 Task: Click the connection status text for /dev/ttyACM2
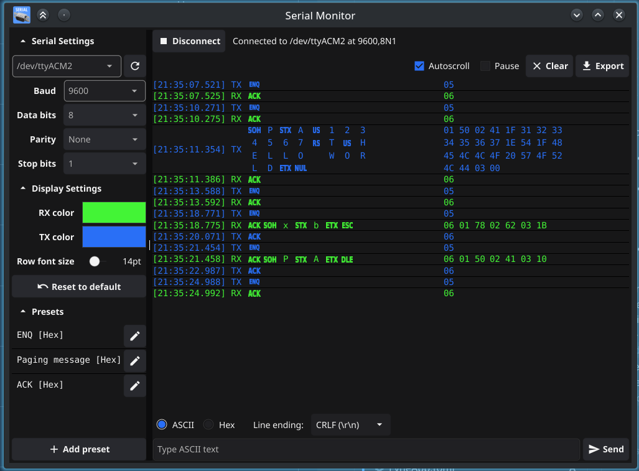314,41
